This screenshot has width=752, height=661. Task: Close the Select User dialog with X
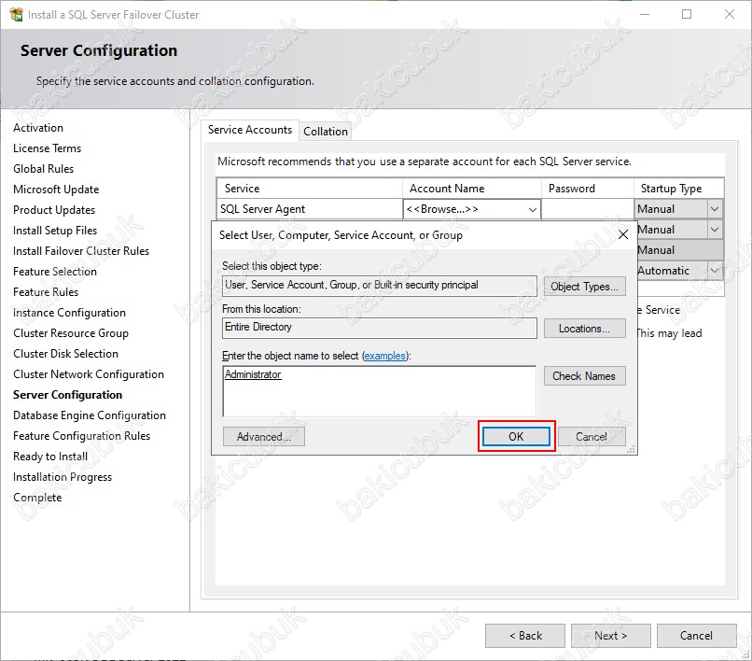(x=623, y=234)
